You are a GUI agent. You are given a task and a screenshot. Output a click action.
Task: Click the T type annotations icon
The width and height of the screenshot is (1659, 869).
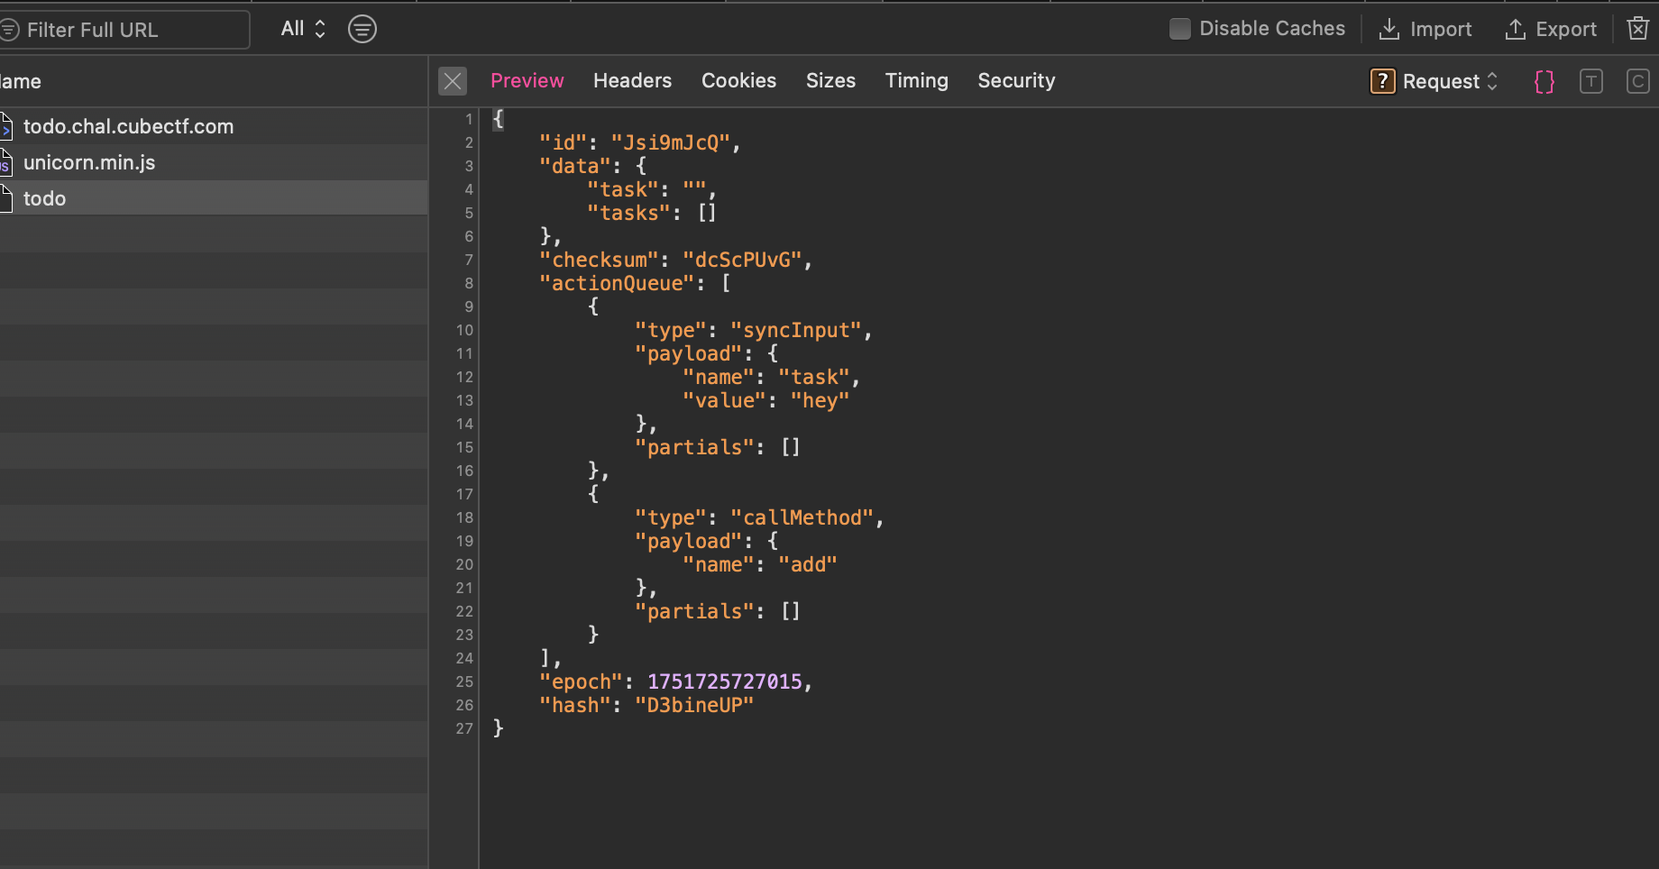[1591, 81]
